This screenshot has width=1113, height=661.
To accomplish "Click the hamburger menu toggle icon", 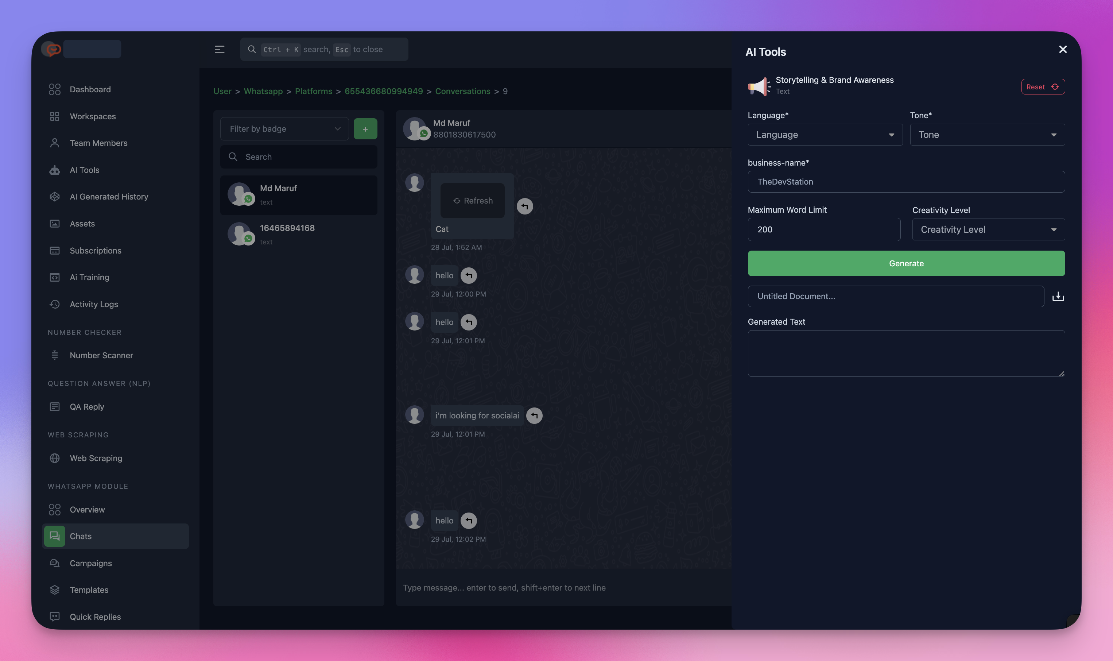I will tap(220, 50).
